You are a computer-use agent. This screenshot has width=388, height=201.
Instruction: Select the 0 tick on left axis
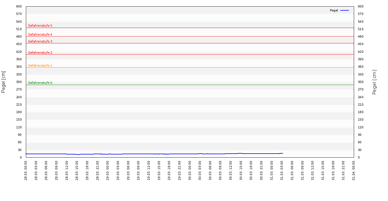coord(21,157)
